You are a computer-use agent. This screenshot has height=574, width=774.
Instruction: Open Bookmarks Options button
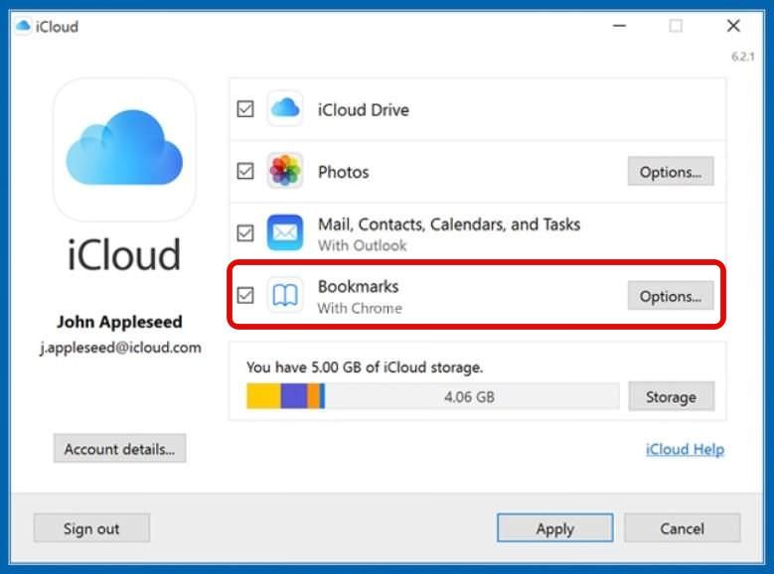(x=671, y=296)
